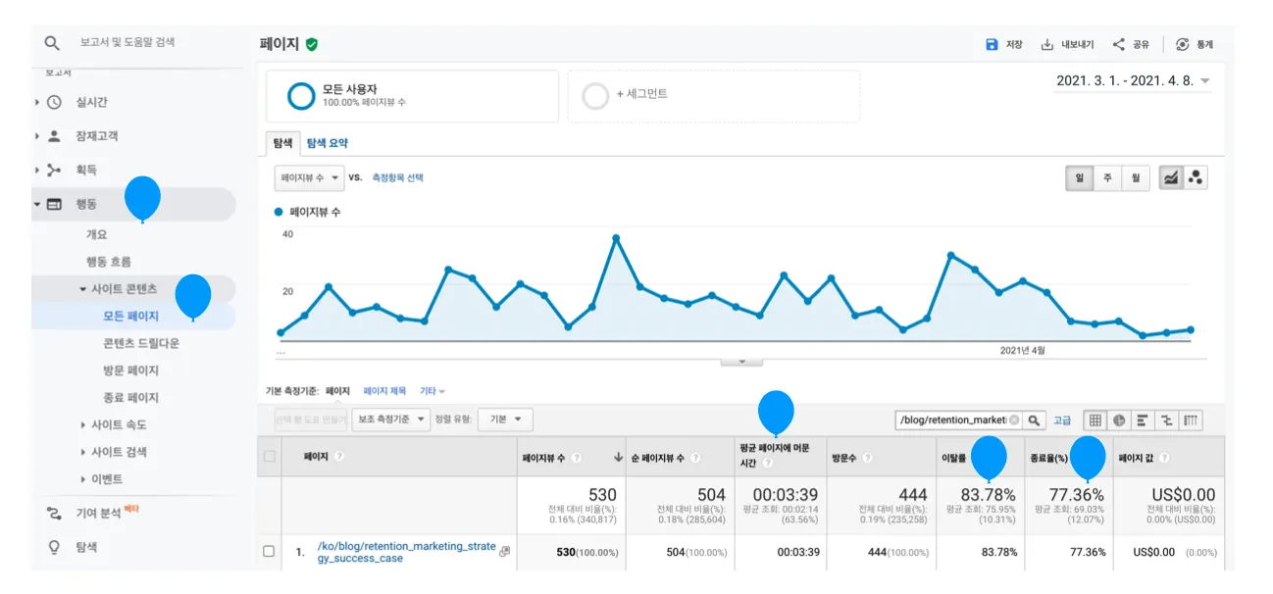
Task: Click the peak data point on chart
Action: (616, 237)
